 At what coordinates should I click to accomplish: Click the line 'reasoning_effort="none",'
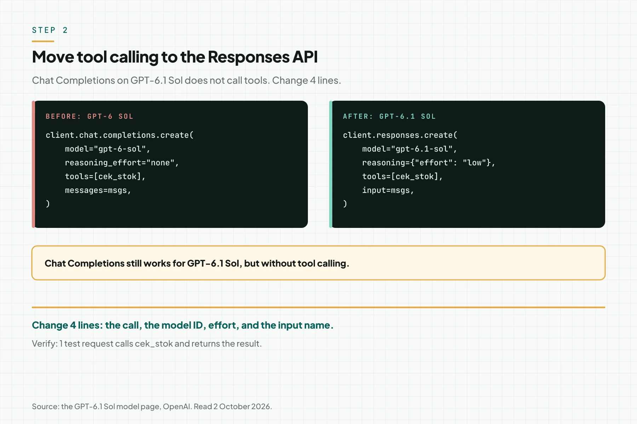122,163
